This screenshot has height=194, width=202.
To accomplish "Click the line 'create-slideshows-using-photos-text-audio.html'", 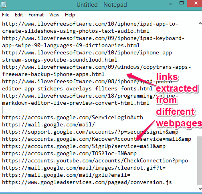I will 76,31.
